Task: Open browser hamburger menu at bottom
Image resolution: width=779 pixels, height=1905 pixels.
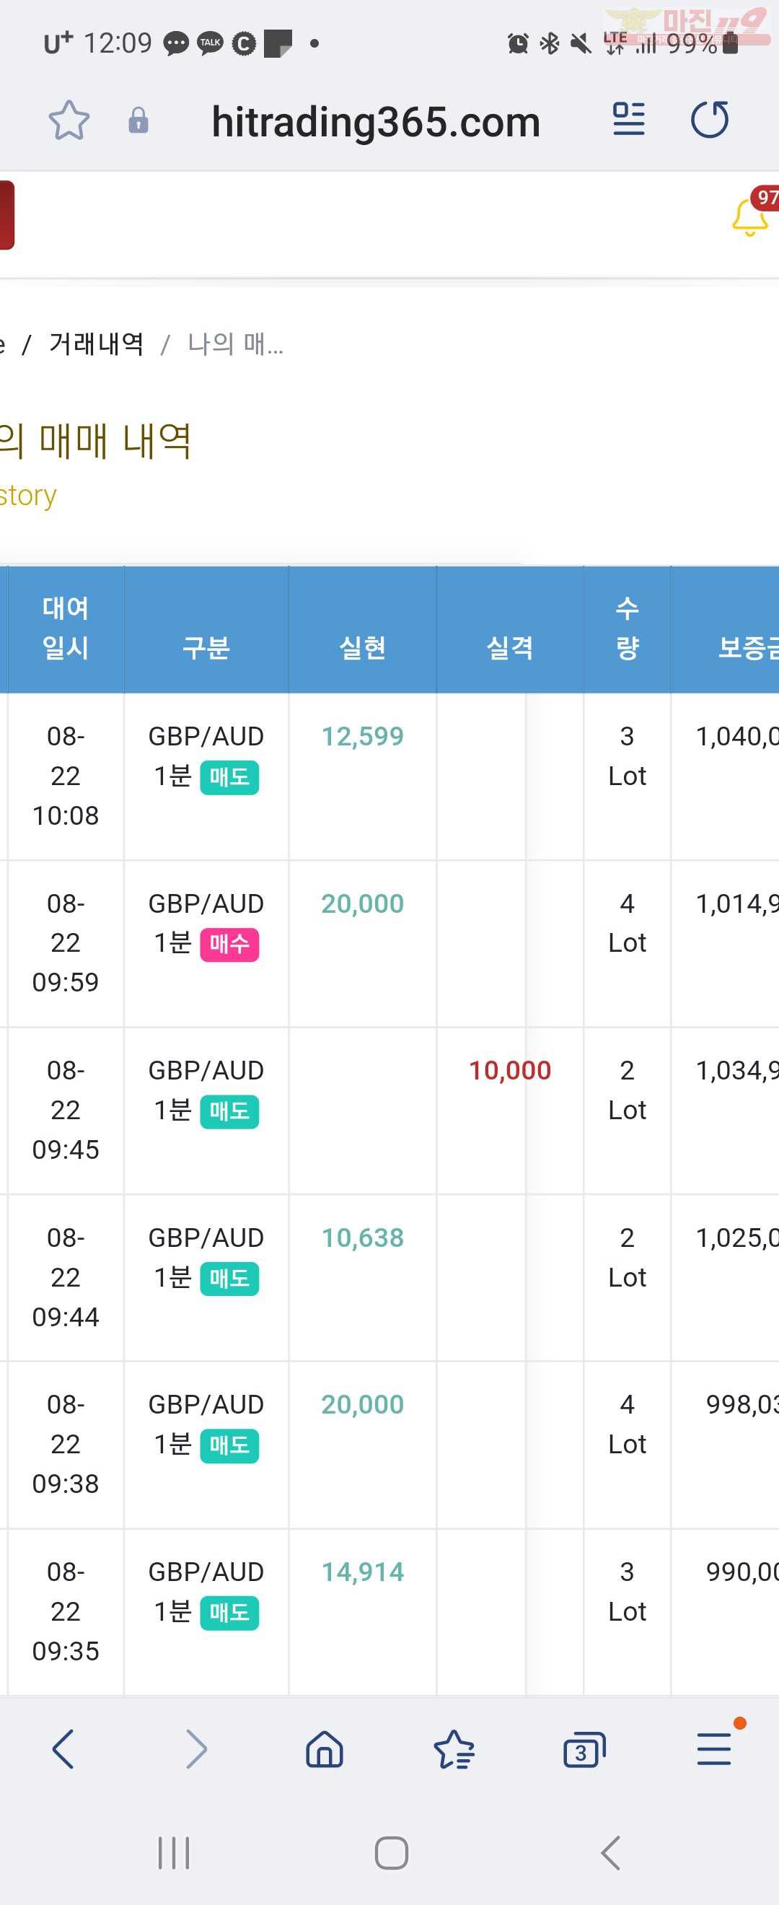Action: [x=714, y=1749]
